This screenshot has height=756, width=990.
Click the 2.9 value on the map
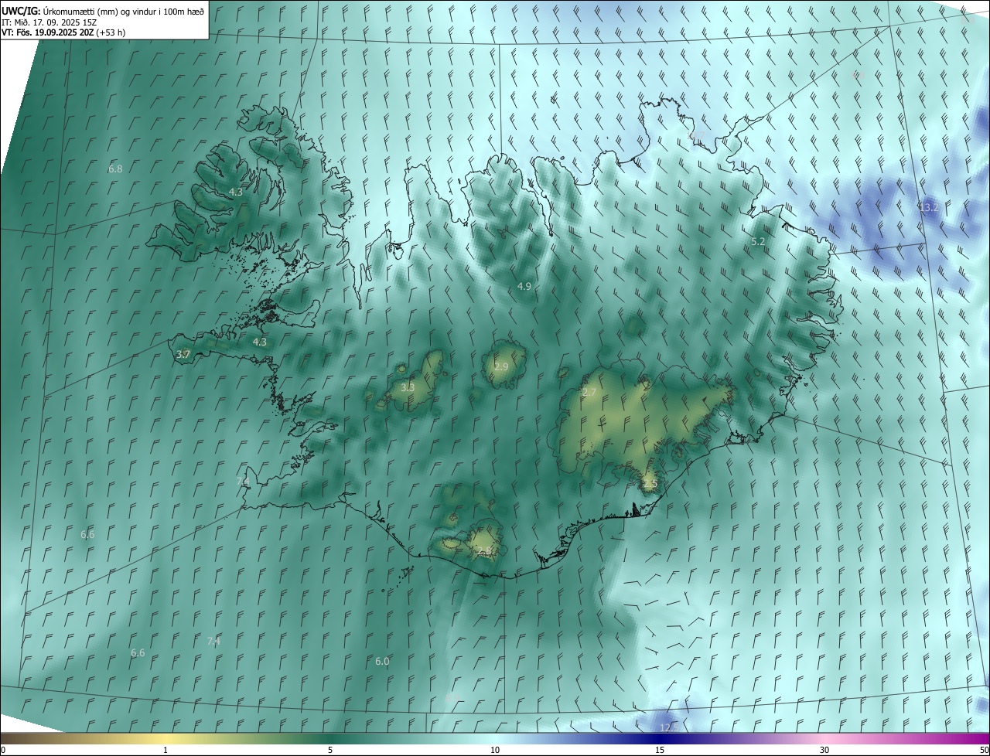pos(501,366)
